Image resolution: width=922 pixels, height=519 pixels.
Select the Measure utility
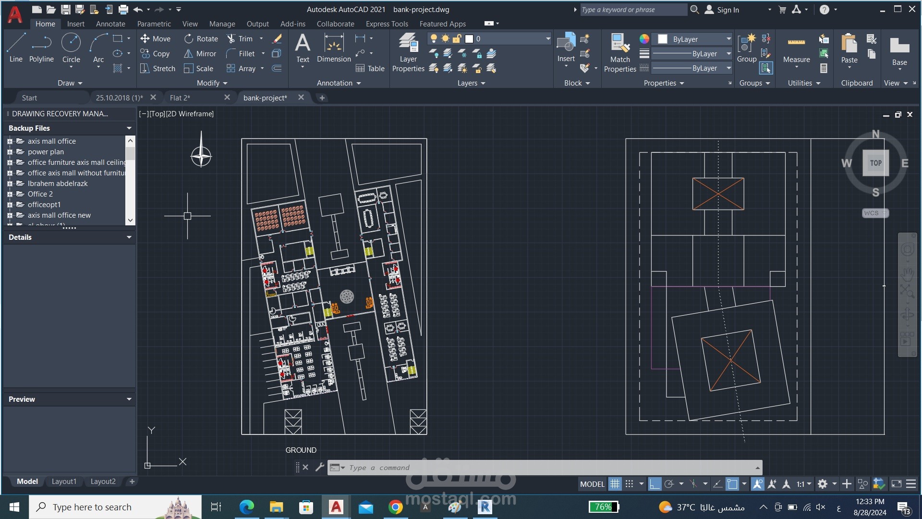[796, 48]
